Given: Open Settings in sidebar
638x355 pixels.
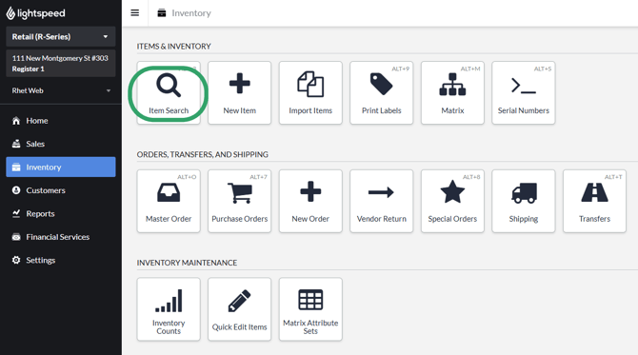Looking at the screenshot, I should point(61,260).
